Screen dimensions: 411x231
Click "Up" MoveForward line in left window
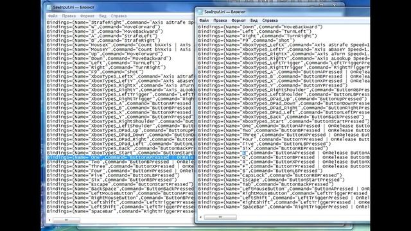coord(105,54)
